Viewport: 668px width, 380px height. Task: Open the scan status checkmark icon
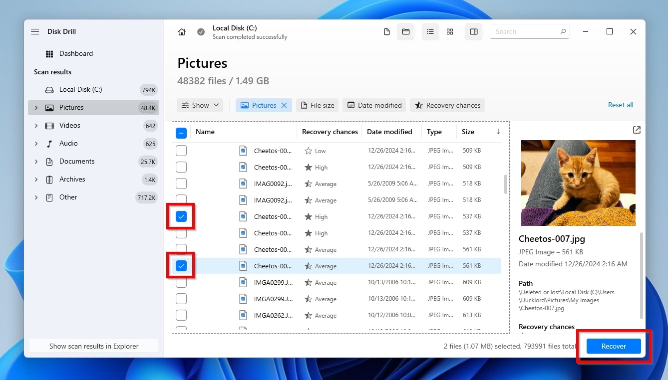pyautogui.click(x=201, y=31)
